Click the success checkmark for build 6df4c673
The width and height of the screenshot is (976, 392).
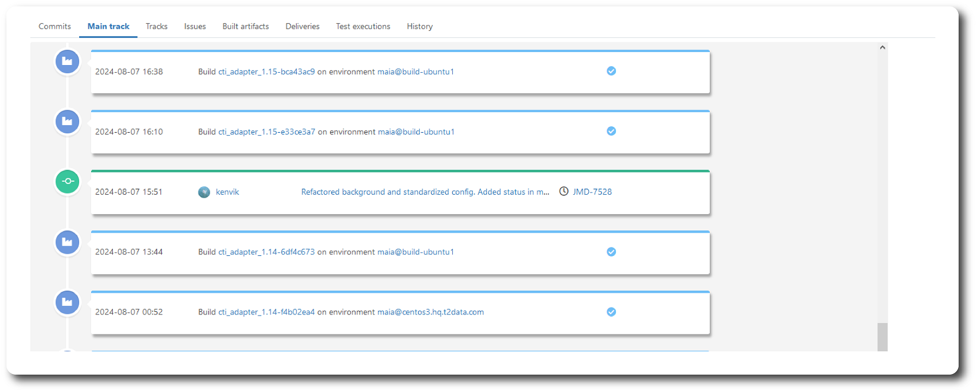coord(611,252)
